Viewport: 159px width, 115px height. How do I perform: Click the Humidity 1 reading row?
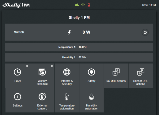(79, 57)
